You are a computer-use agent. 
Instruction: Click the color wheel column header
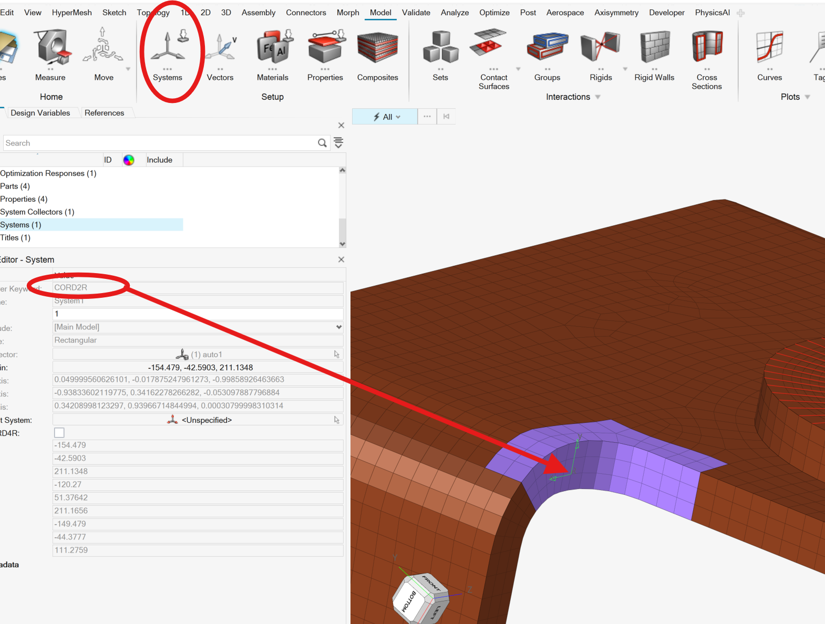(x=129, y=160)
